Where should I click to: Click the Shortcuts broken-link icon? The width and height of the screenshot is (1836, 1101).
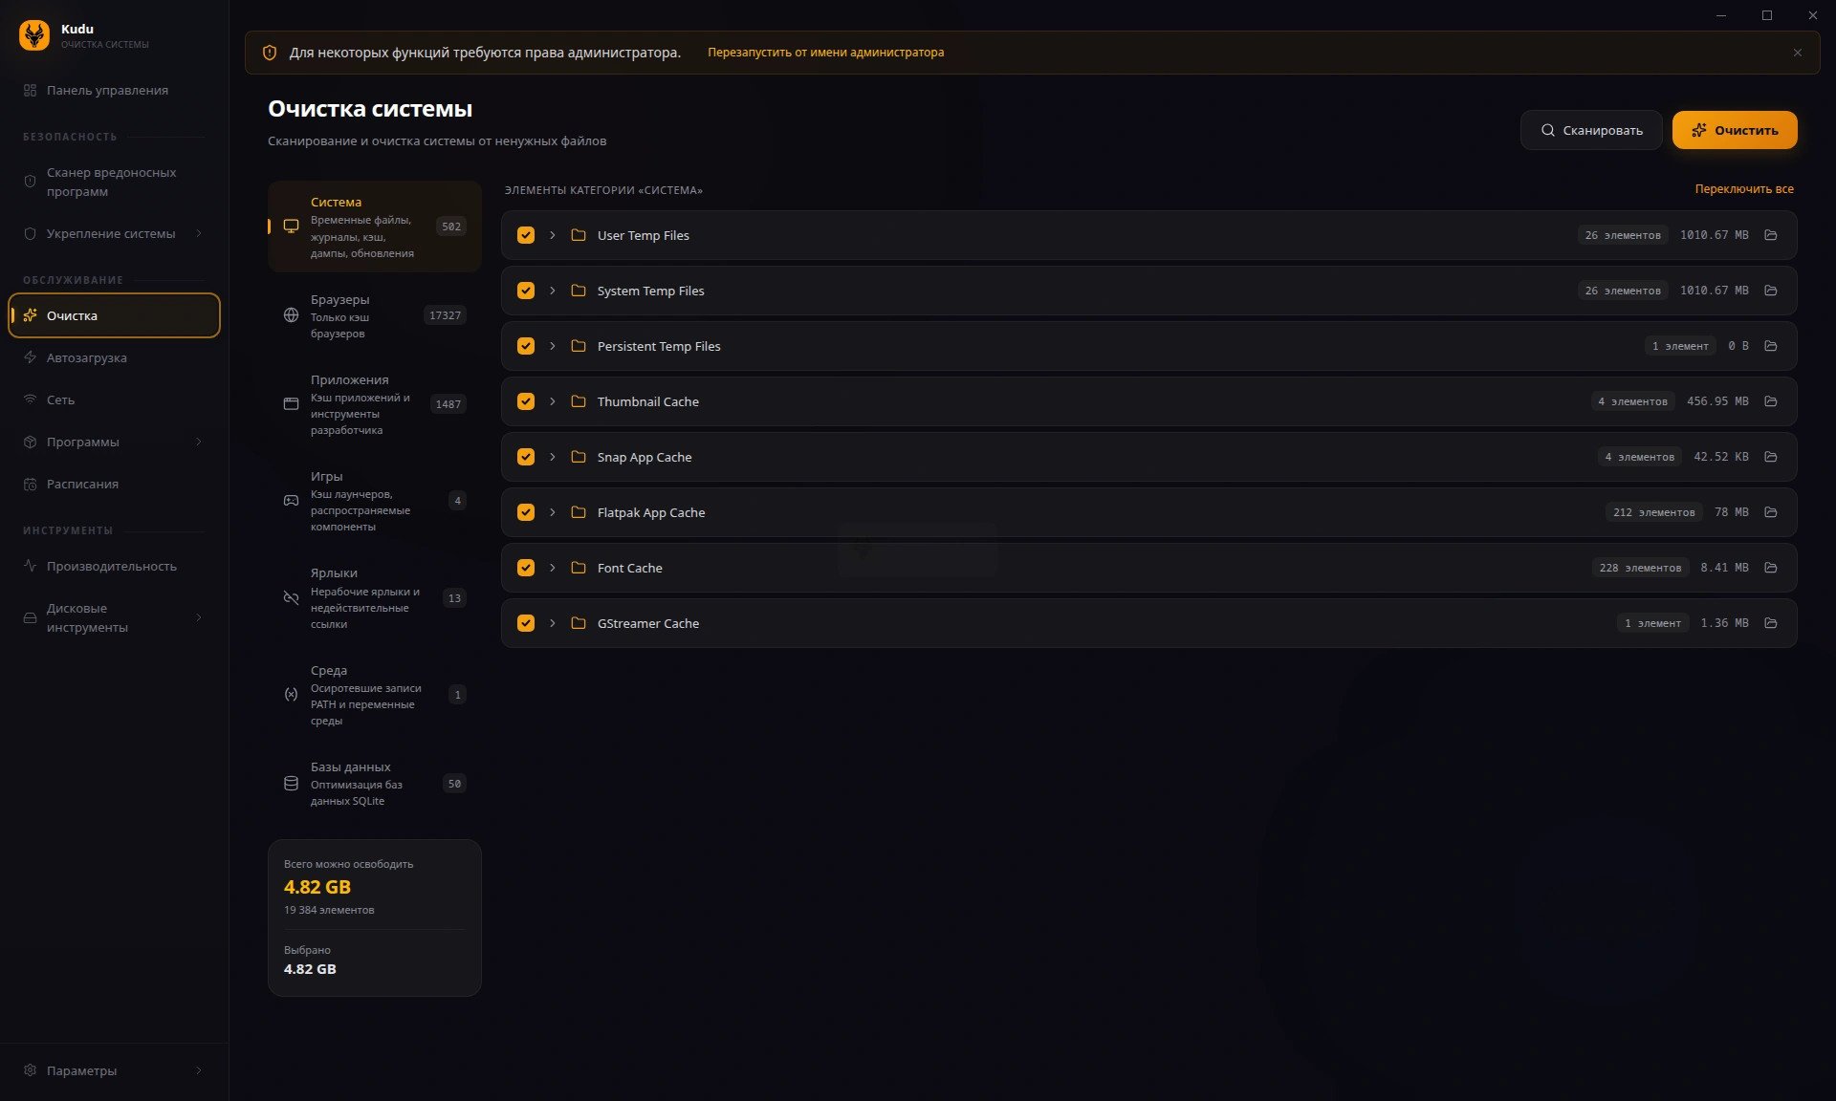tap(291, 598)
